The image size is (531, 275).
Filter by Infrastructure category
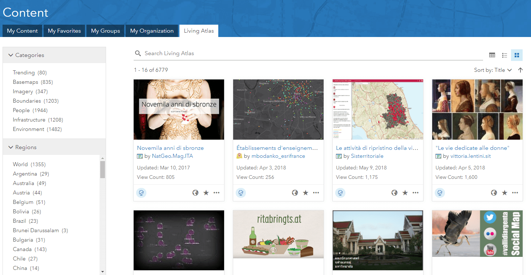(x=38, y=120)
